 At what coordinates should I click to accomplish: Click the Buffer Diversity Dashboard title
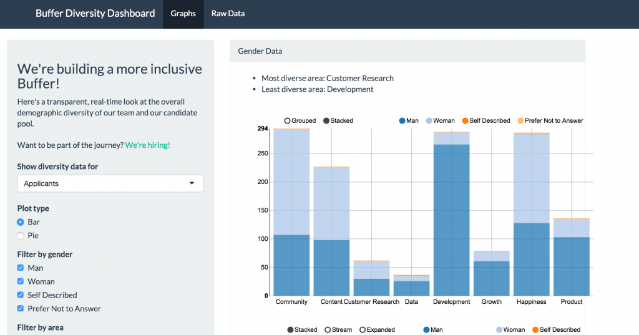[95, 14]
